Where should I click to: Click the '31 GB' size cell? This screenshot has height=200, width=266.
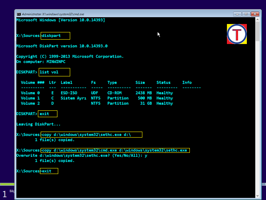click(146, 103)
